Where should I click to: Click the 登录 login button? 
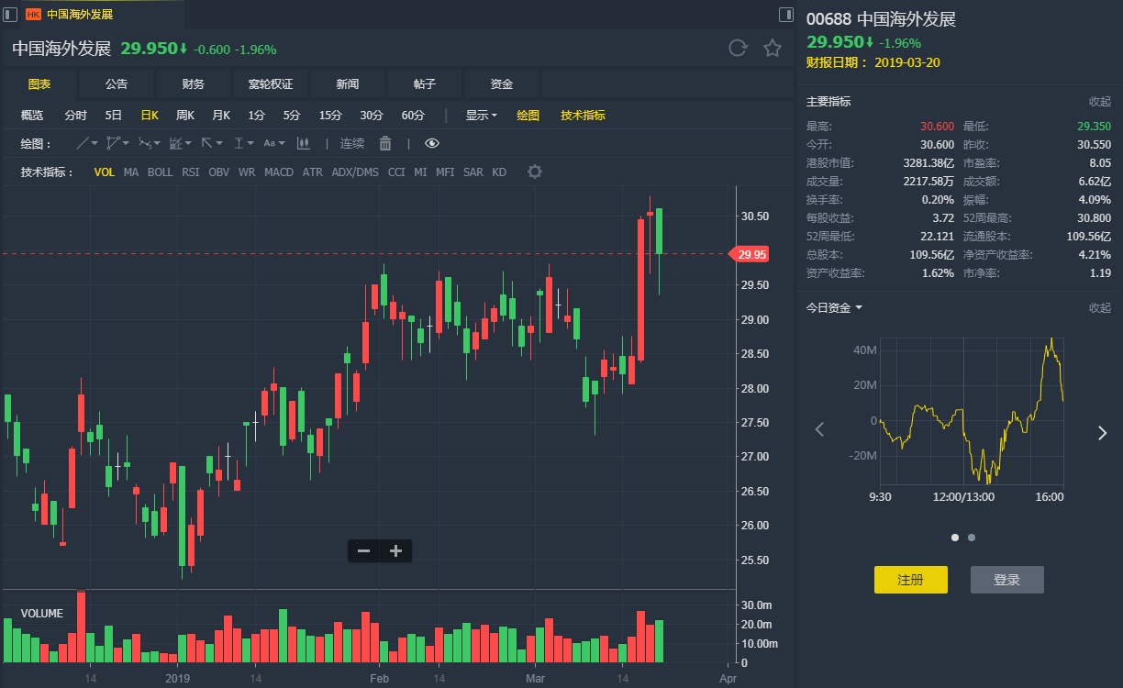pyautogui.click(x=1006, y=580)
